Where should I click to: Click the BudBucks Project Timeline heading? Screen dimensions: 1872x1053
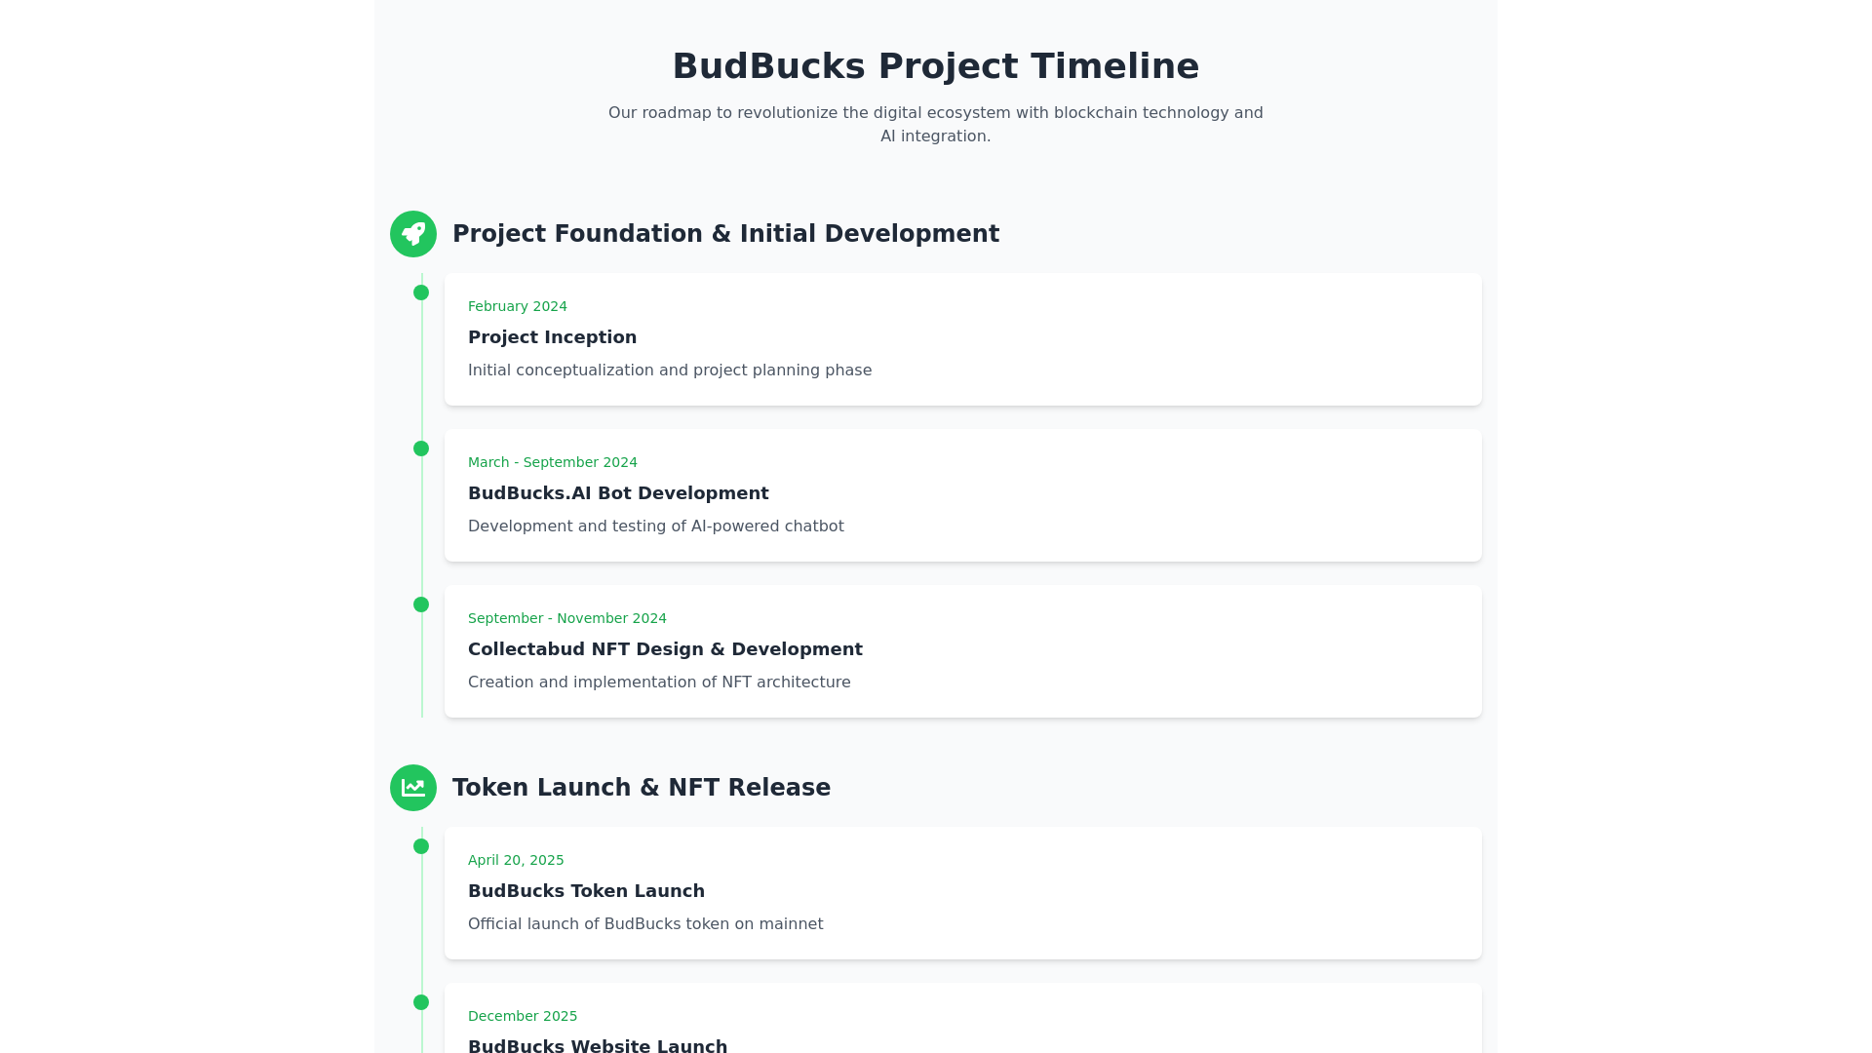936,66
